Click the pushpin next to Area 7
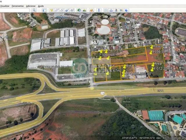 tap(100, 58)
